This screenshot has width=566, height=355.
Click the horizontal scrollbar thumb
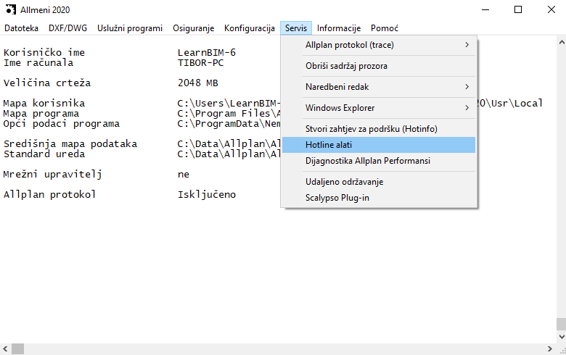point(17,349)
